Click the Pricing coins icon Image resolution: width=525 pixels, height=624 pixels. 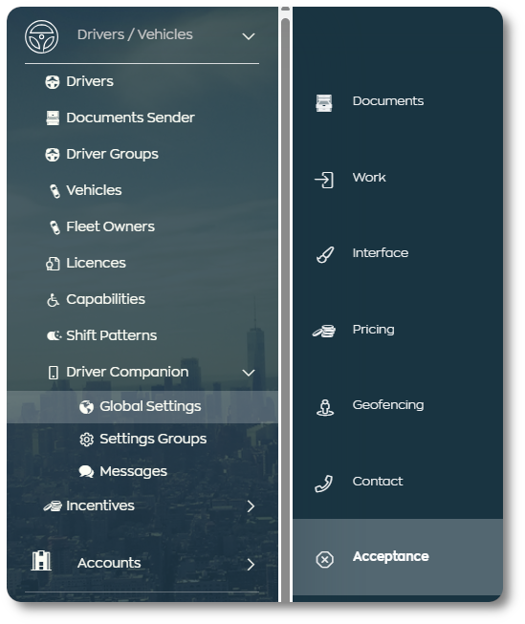point(324,331)
